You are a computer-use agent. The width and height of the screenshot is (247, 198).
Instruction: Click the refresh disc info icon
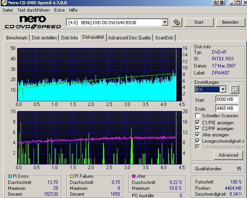[x=235, y=89]
